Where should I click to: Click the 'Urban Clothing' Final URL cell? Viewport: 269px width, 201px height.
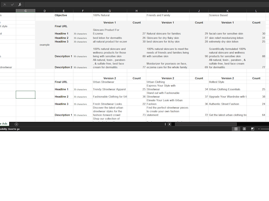(x=167, y=82)
